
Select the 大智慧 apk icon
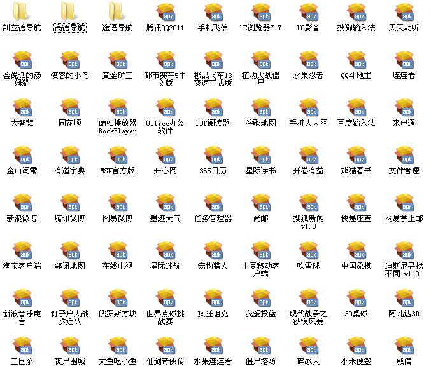(x=22, y=107)
